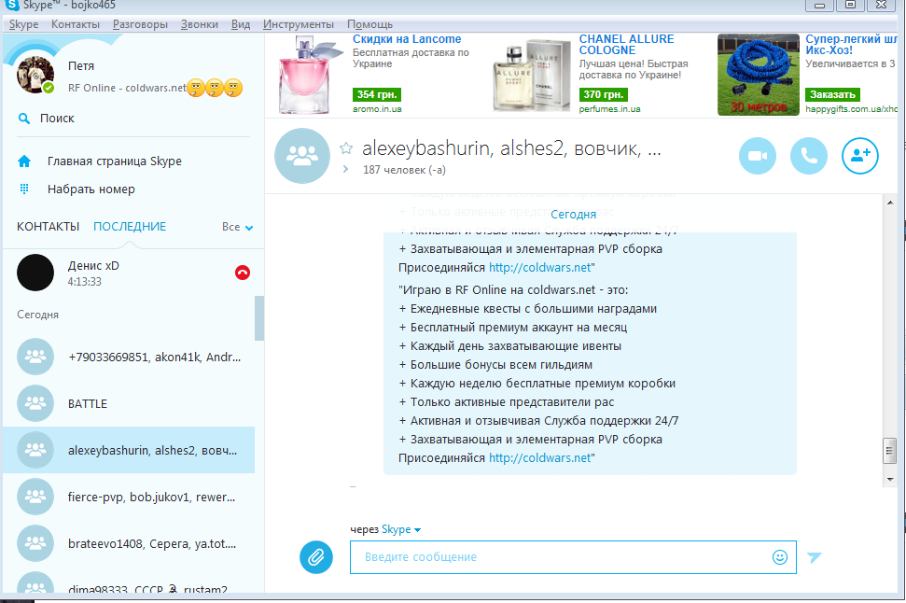Open Денис xD contact avatar
Viewport: 906px width, 603px height.
click(35, 273)
